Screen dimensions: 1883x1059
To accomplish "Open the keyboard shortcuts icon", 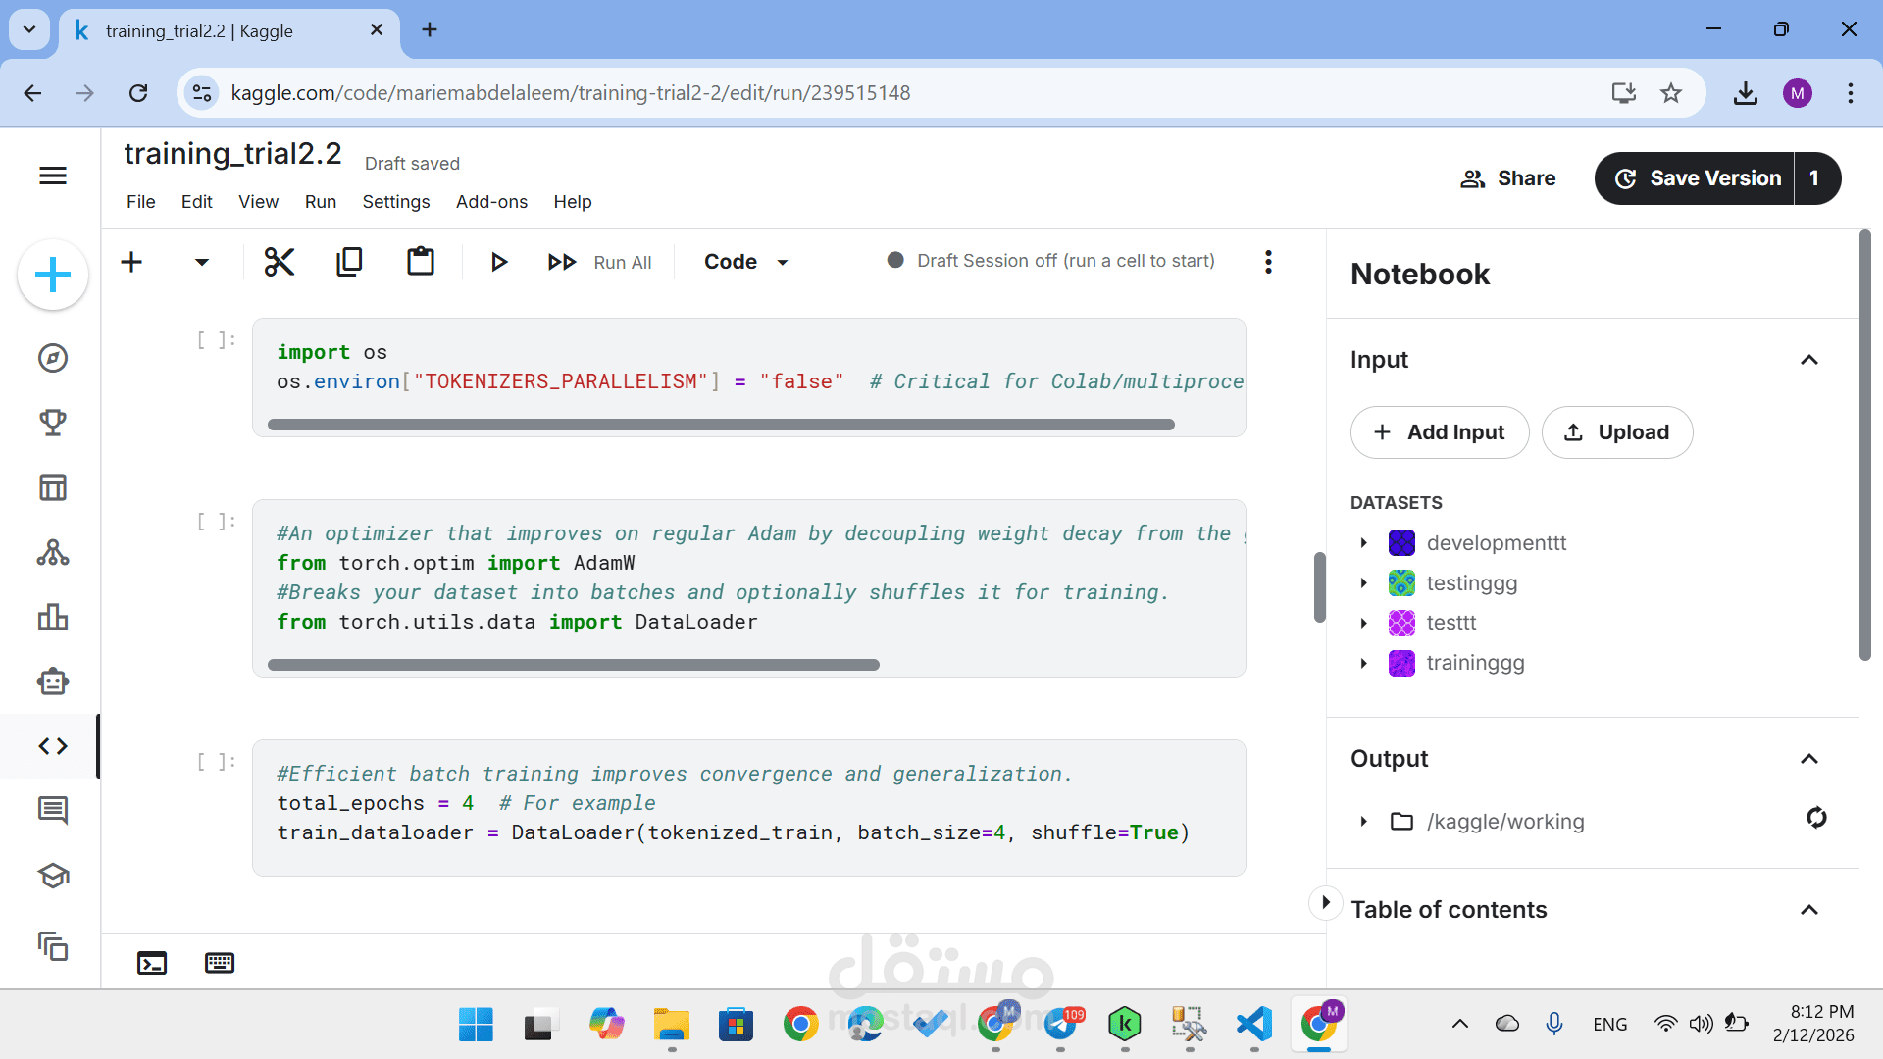I will (220, 963).
